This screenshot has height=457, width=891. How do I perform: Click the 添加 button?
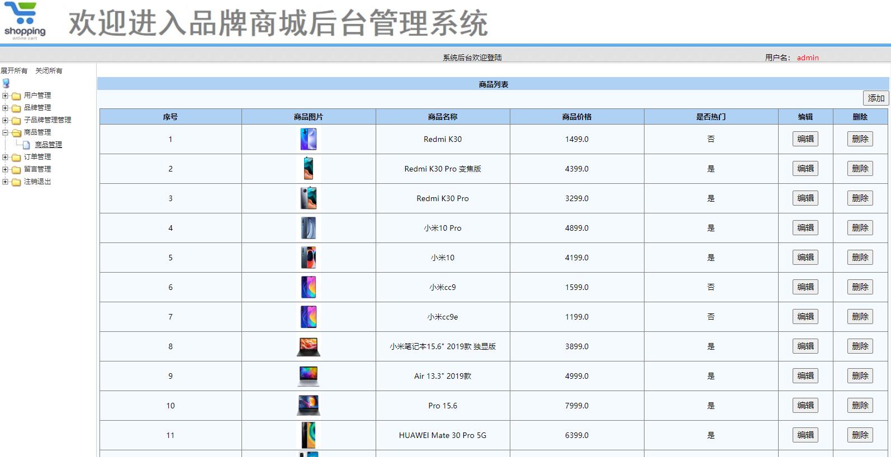coord(876,98)
